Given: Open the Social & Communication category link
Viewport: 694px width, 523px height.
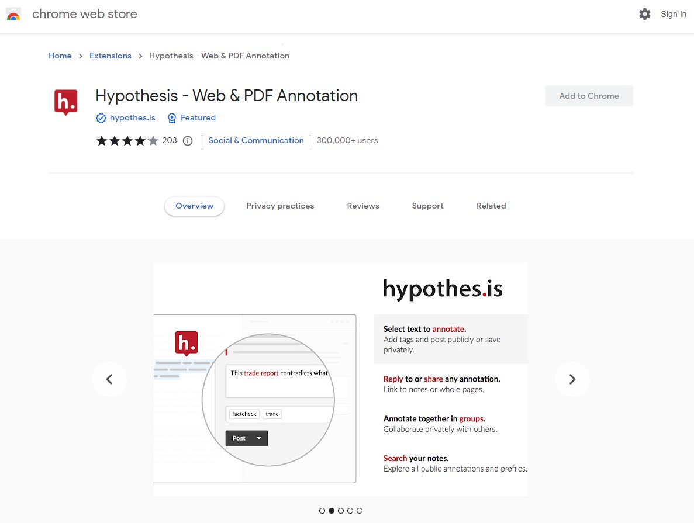Looking at the screenshot, I should pyautogui.click(x=256, y=140).
